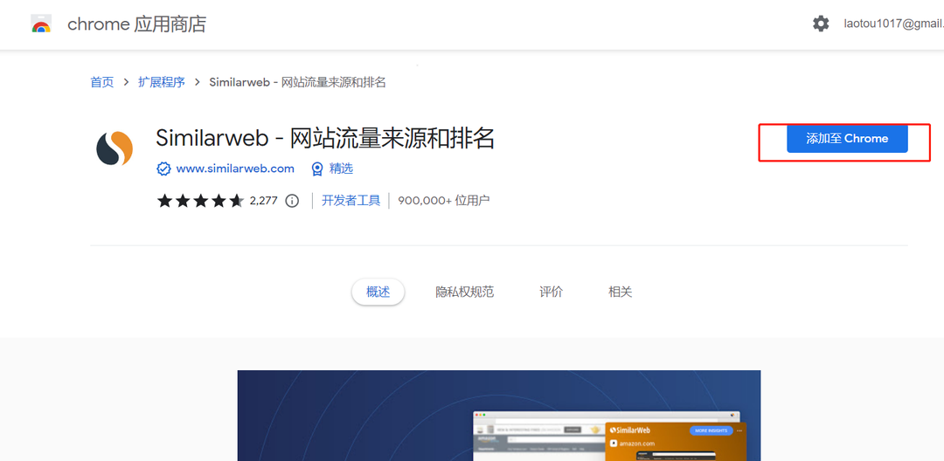Viewport: 944px width, 461px height.
Task: Click the 精选 featured label
Action: [x=341, y=169]
